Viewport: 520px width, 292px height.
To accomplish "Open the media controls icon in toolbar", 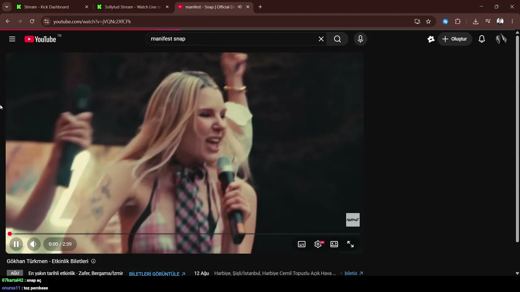I will pyautogui.click(x=488, y=21).
